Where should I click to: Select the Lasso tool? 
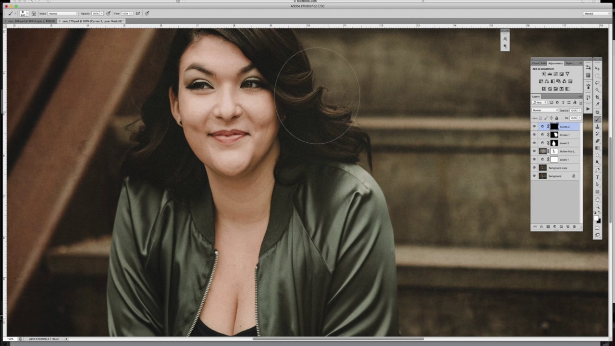point(598,83)
